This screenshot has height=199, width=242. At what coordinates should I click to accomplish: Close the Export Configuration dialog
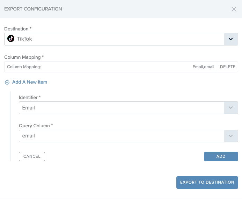pos(234,9)
